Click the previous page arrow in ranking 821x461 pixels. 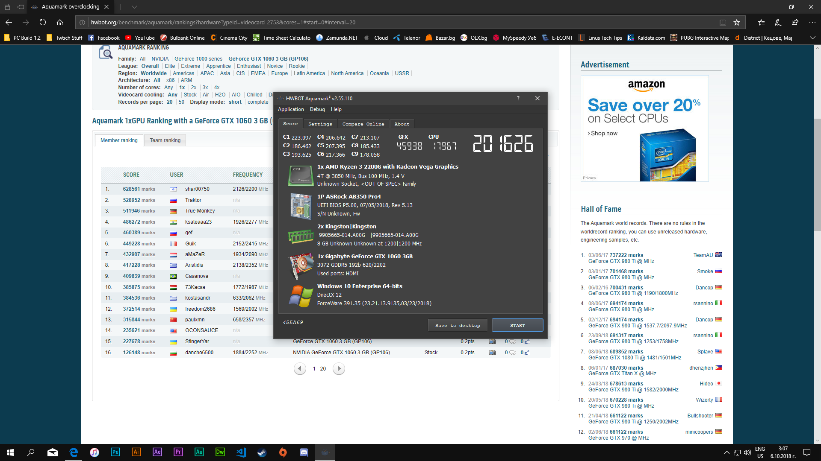point(300,368)
